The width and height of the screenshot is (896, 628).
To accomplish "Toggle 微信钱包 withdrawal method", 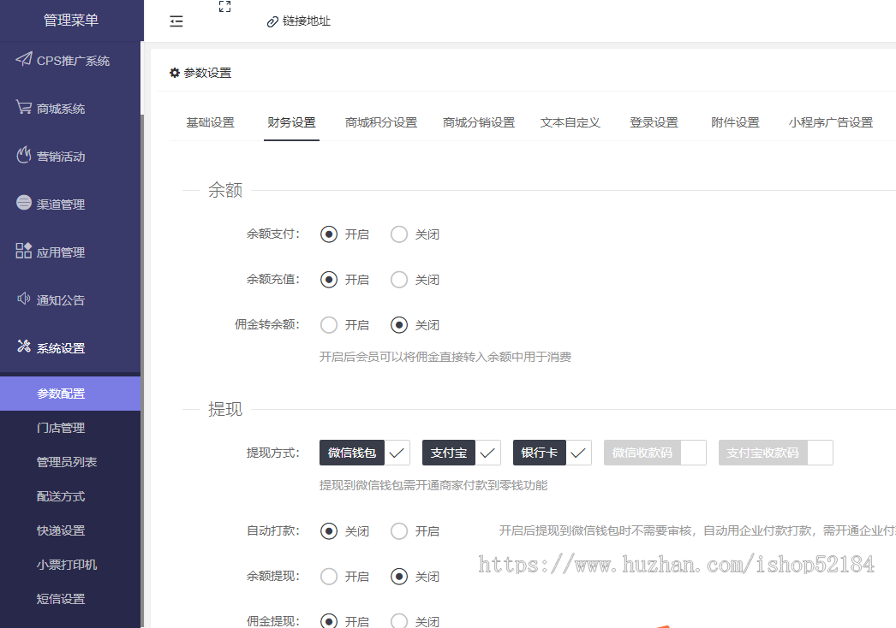I will pos(365,453).
